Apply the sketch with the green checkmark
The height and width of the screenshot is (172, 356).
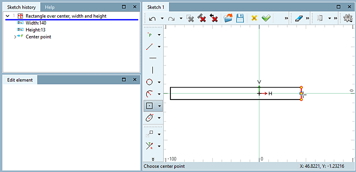(266, 18)
